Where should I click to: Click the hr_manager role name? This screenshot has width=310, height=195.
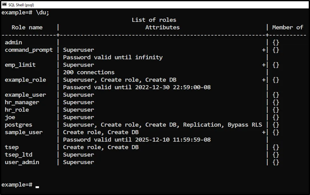click(22, 102)
